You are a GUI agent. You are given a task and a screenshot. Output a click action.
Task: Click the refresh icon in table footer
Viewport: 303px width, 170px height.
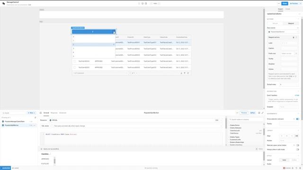(188, 73)
